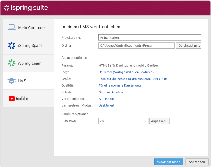Click the Durchsuchen... button

[x=189, y=46]
